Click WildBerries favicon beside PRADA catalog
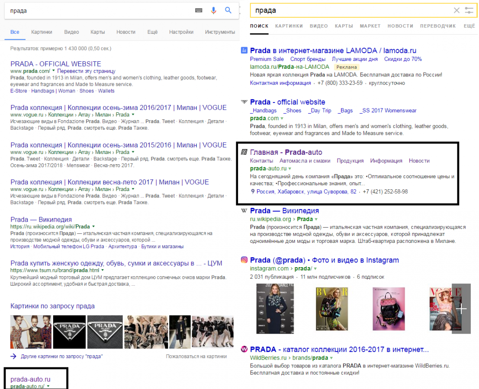The height and width of the screenshot is (389, 479). pos(244,349)
